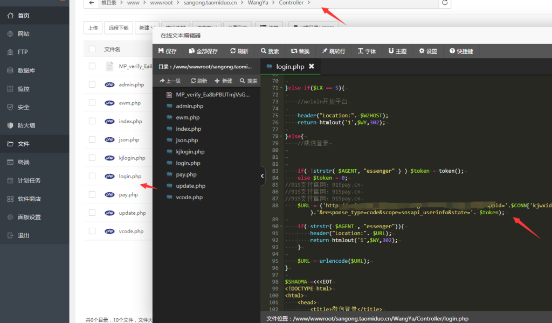Open Theme (主题) options in editor toolbar
Image resolution: width=552 pixels, height=323 pixels.
click(397, 51)
